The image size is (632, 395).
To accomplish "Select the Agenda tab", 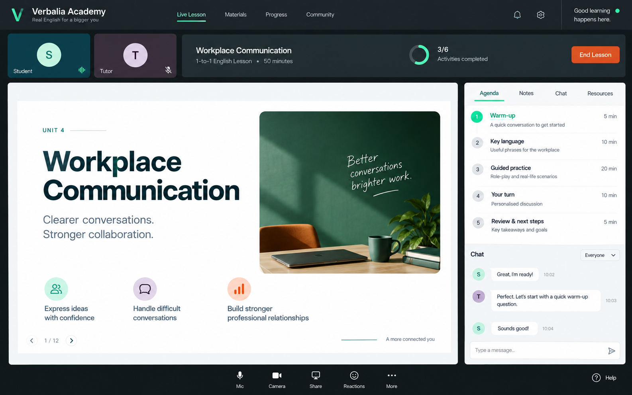I will point(489,93).
